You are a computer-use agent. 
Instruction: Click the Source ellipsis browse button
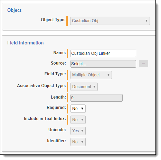pyautogui.click(x=143, y=64)
